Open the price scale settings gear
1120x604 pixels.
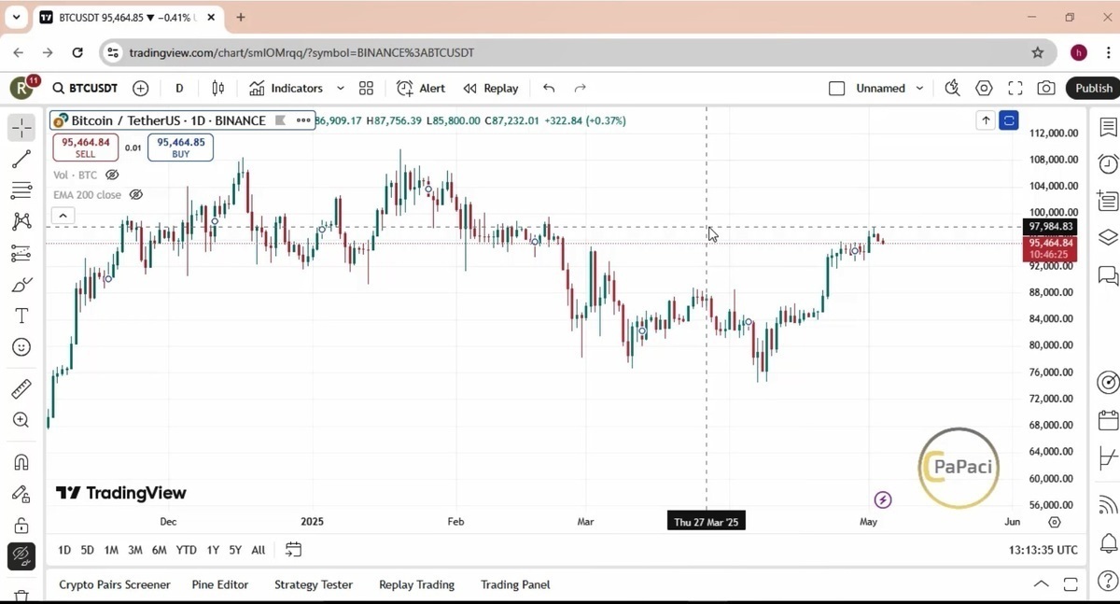(1055, 522)
